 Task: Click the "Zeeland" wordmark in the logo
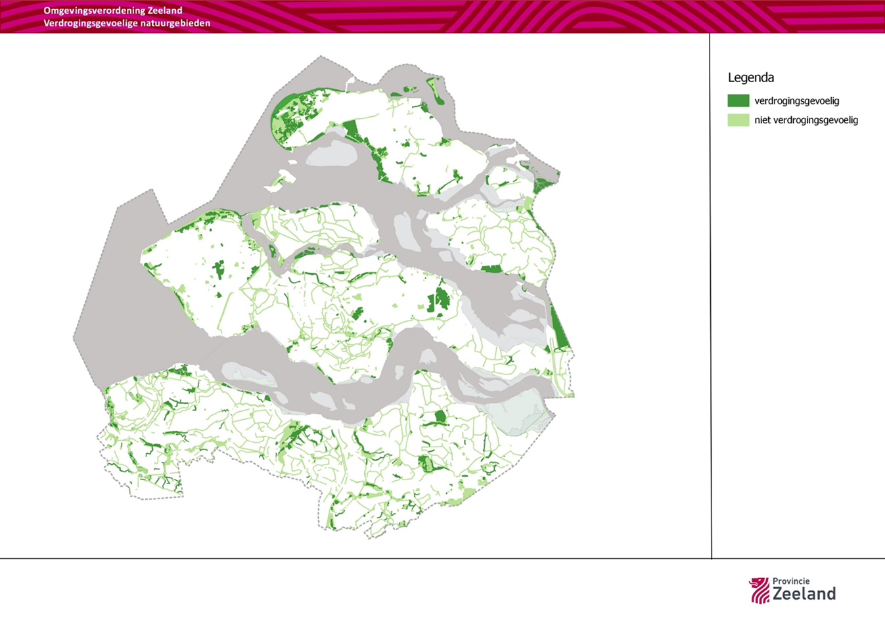(x=804, y=594)
